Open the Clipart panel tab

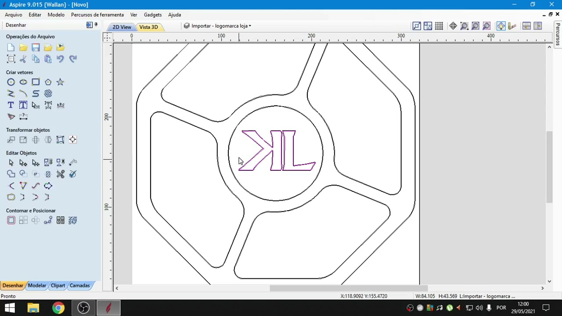coord(58,285)
